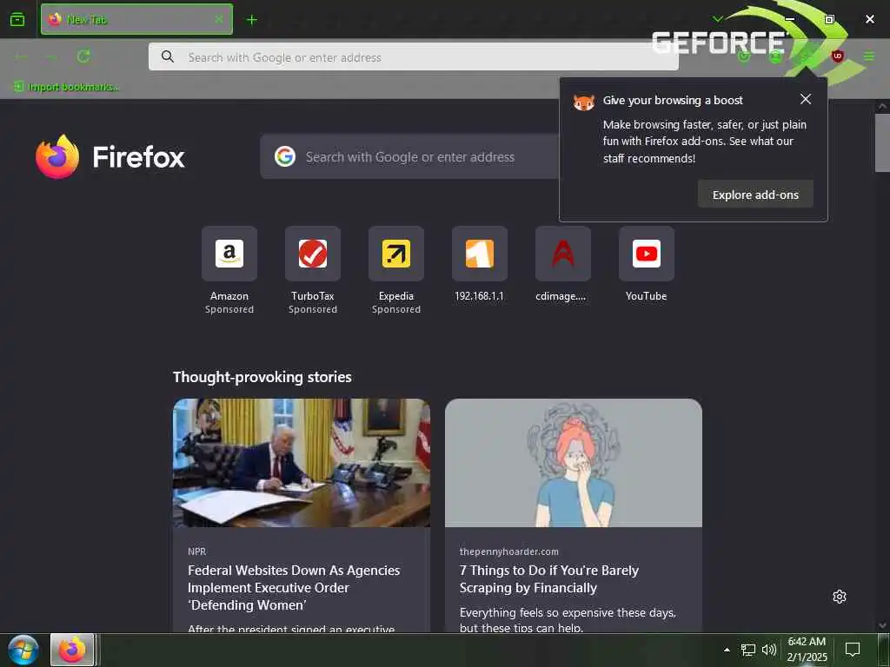Select the New Tab tab

tap(136, 19)
